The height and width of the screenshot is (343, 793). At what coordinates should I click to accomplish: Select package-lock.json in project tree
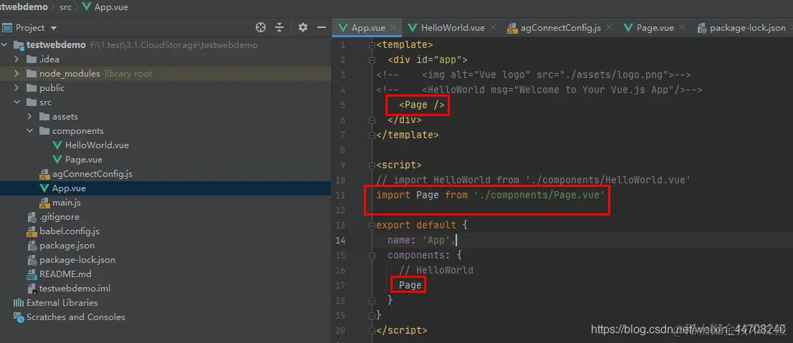click(77, 259)
